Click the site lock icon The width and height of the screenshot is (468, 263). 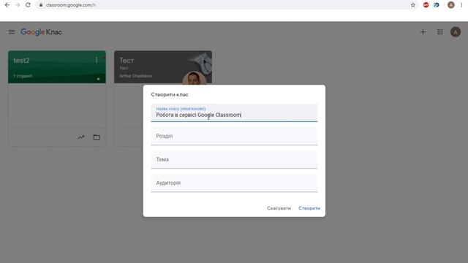pos(41,5)
